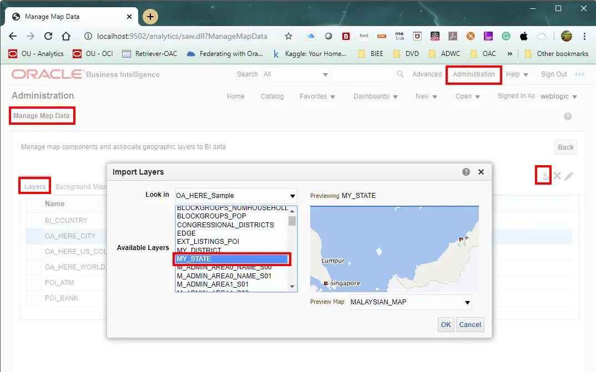Expand the Search All scope dropdown

pos(325,74)
